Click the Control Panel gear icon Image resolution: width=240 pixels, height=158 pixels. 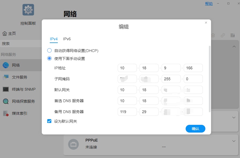(x=28, y=10)
